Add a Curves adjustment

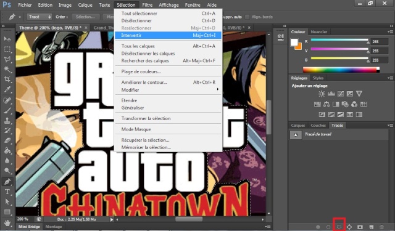pos(340,94)
